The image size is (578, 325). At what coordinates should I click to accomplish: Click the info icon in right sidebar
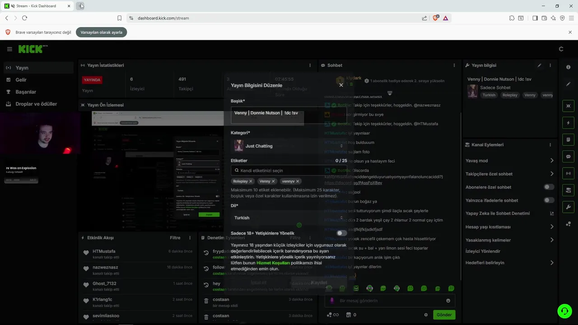click(568, 67)
